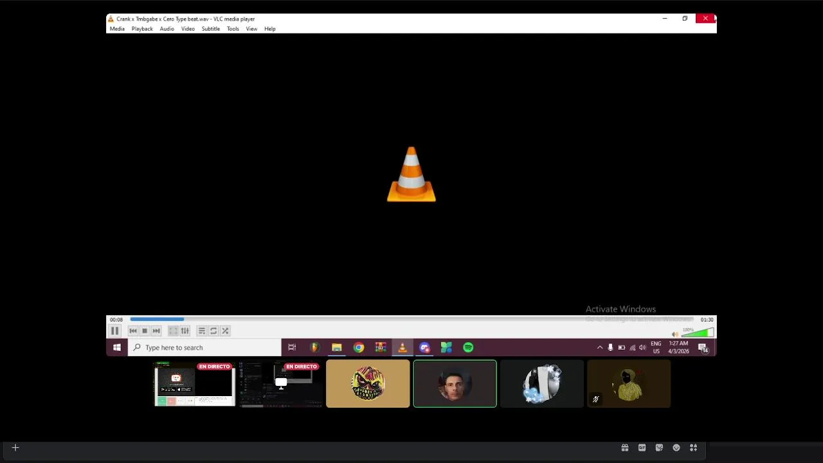Image resolution: width=823 pixels, height=463 pixels.
Task: Select the green-bordered speaking participant tile
Action: tap(455, 384)
